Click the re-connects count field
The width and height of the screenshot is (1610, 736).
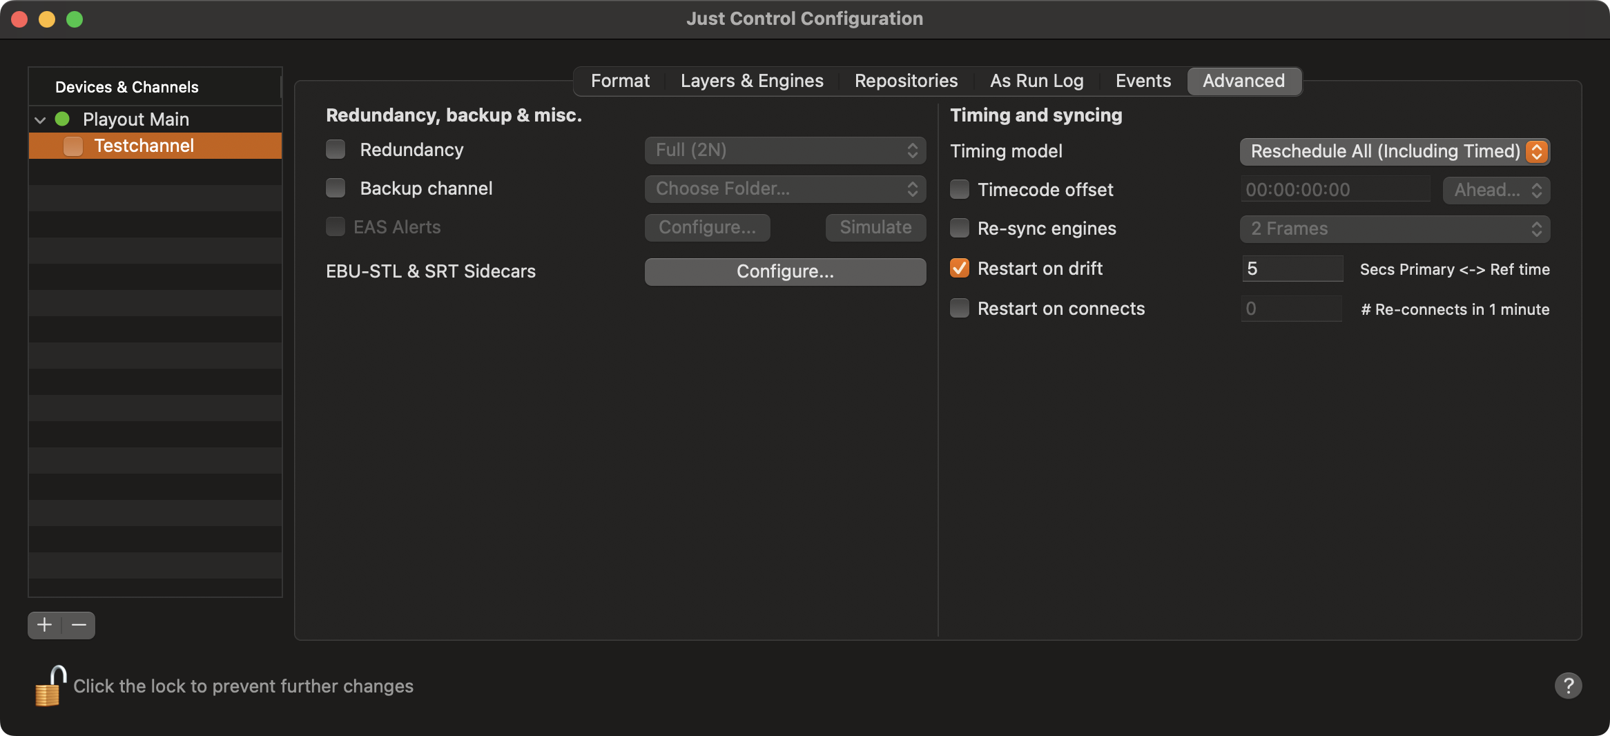tap(1292, 308)
